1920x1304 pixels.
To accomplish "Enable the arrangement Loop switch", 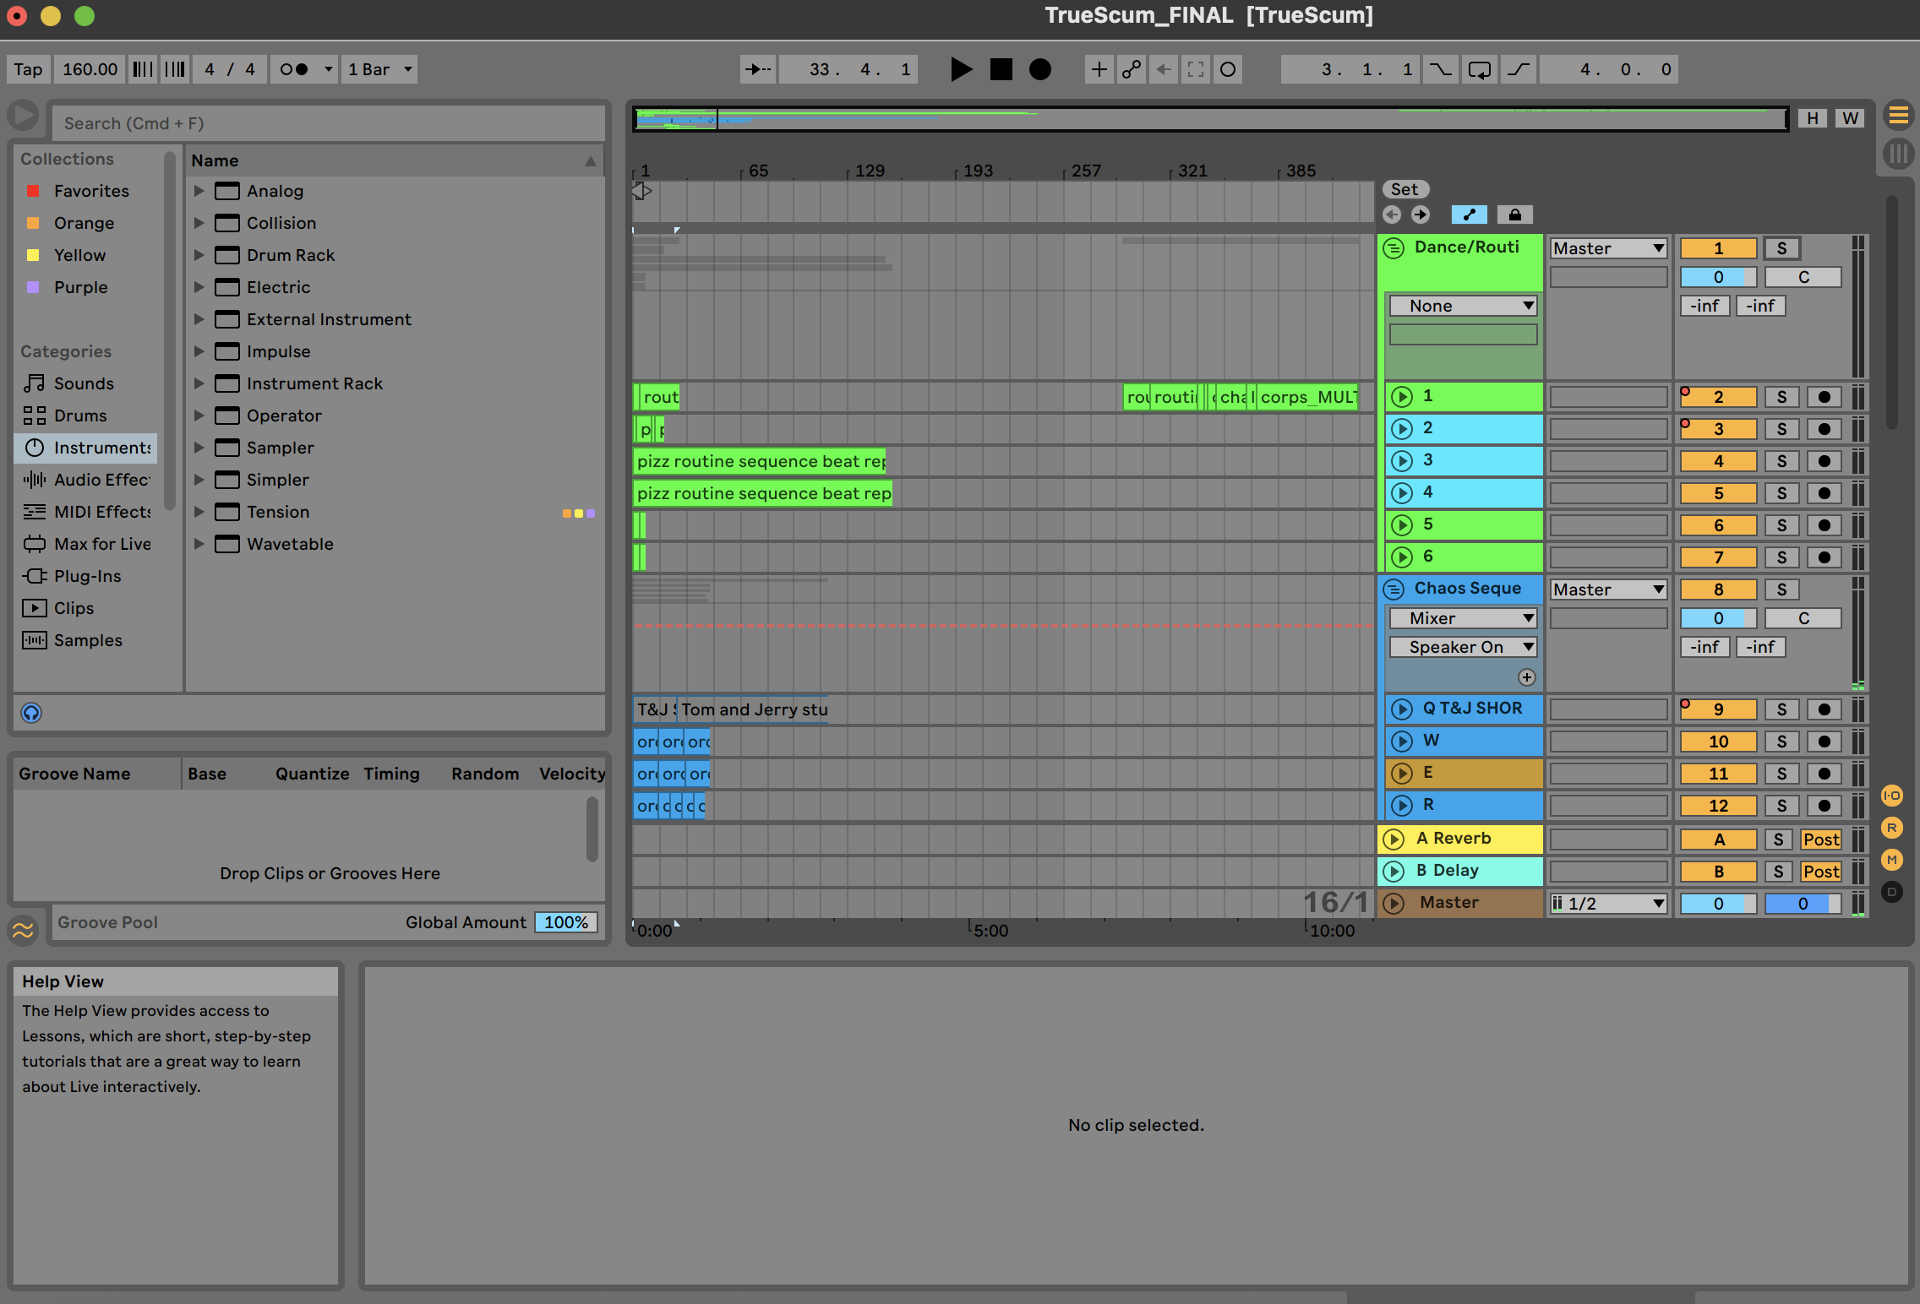I will click(x=1479, y=69).
